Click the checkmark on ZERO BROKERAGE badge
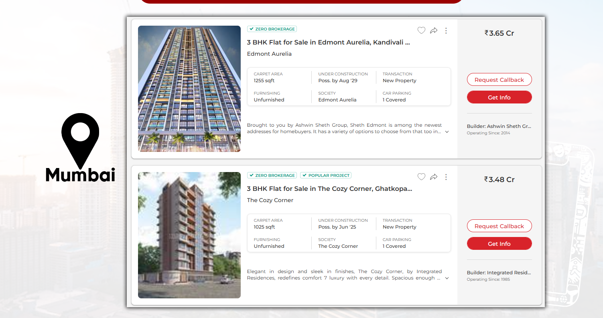Image resolution: width=603 pixels, height=318 pixels. (x=252, y=29)
